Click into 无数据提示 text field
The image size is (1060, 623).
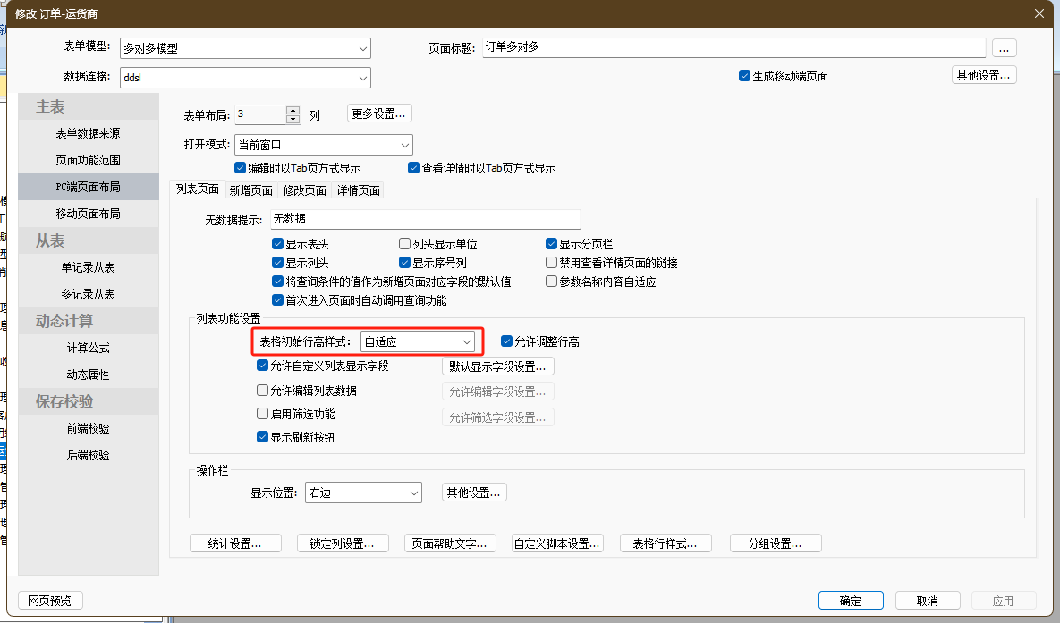click(425, 219)
